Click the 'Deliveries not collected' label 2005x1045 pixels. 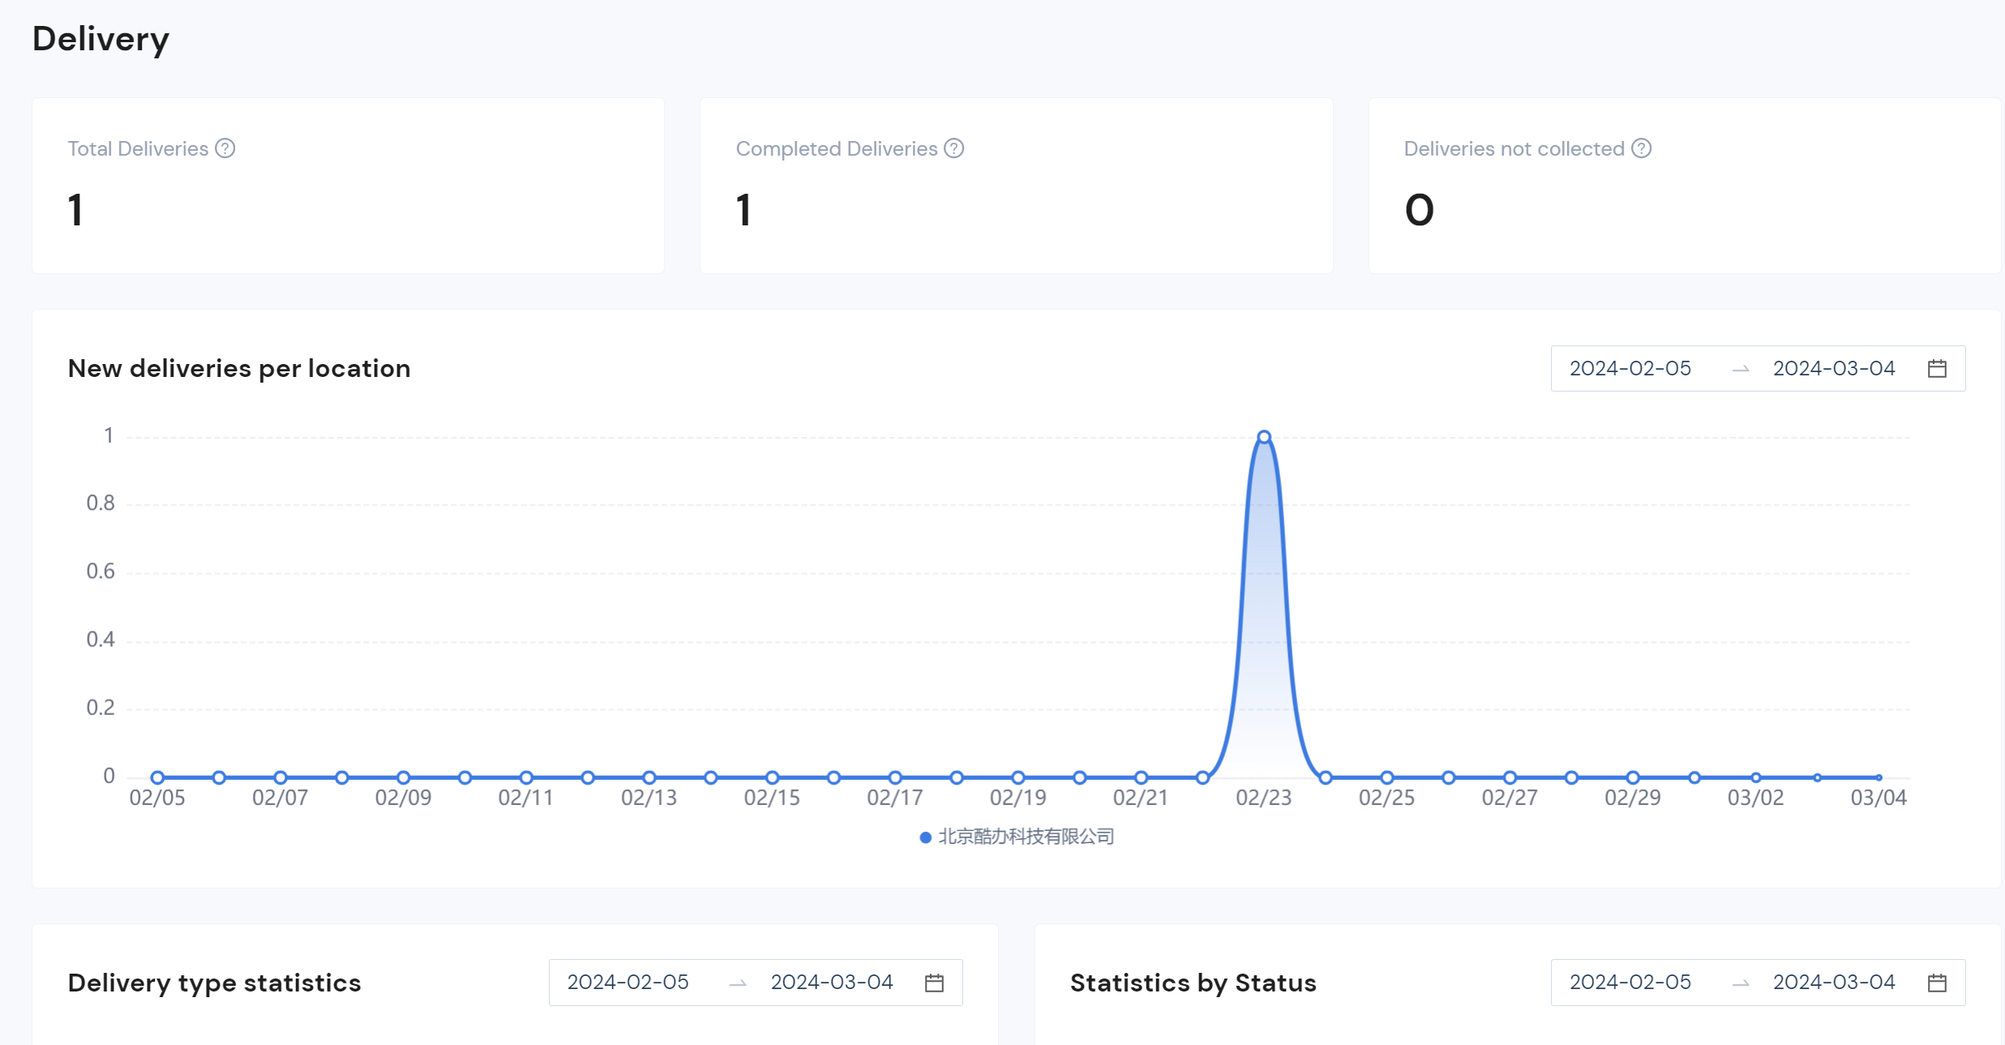(1514, 149)
